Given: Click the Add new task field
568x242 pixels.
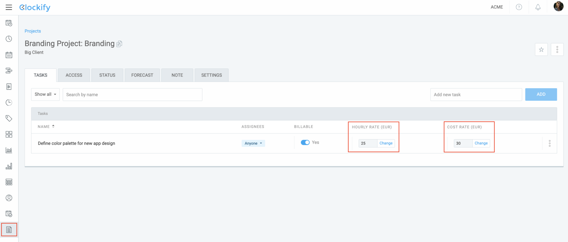Looking at the screenshot, I should [476, 95].
